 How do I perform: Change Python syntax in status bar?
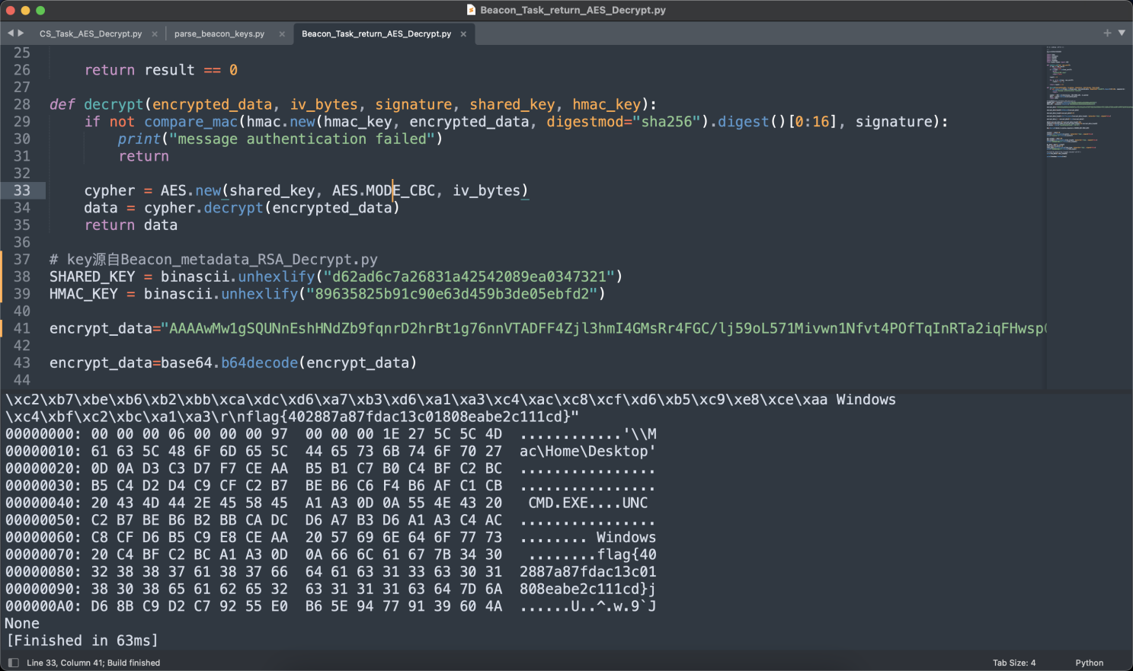click(1089, 663)
